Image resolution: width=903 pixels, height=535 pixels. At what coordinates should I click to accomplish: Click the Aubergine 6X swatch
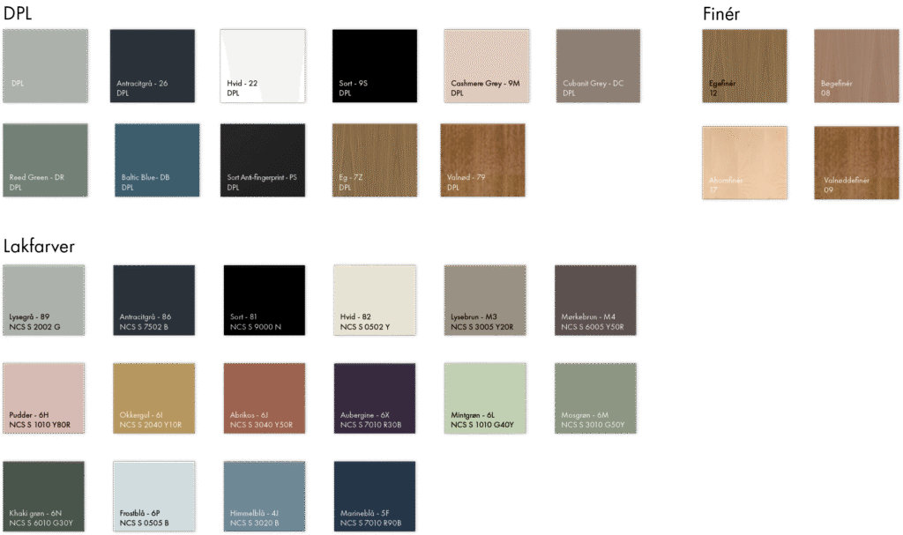[x=374, y=398]
